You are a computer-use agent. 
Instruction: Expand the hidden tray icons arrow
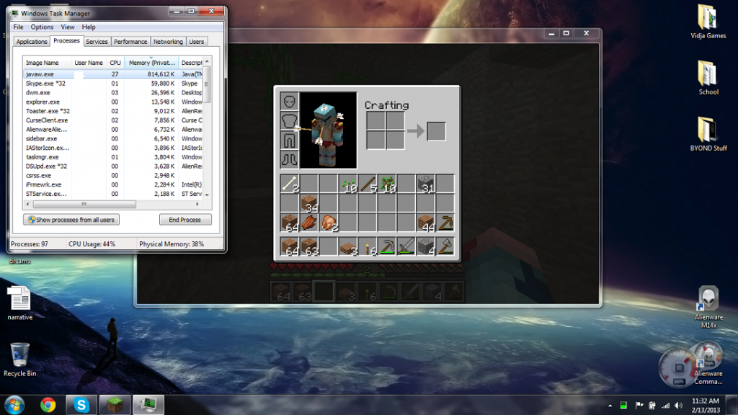click(610, 406)
